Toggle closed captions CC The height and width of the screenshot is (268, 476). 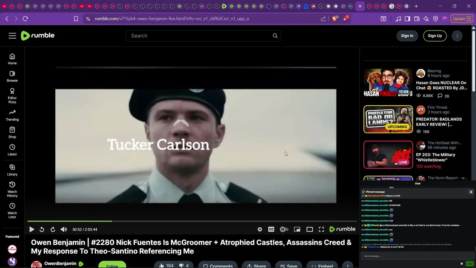[x=271, y=229]
